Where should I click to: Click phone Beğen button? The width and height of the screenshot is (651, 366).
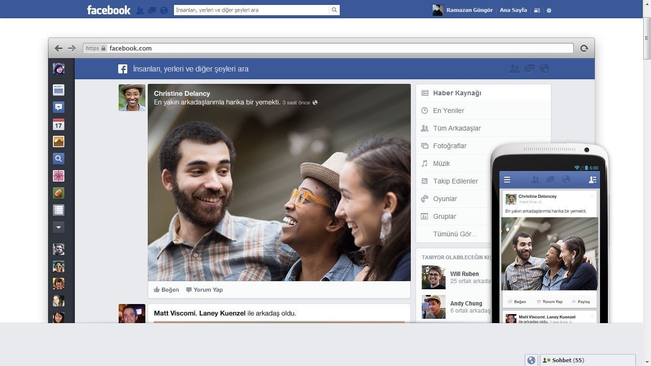[x=517, y=302]
